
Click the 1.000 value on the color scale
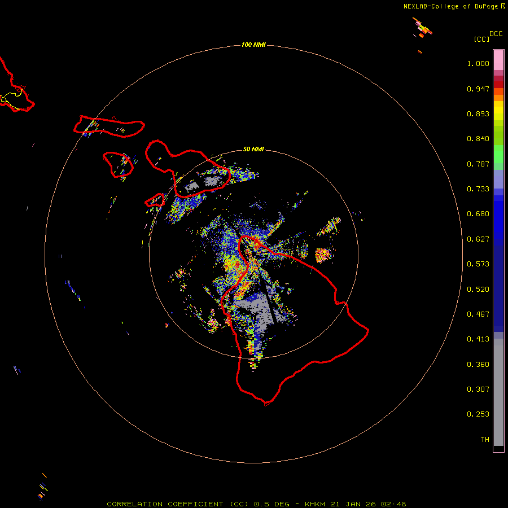[x=478, y=63]
